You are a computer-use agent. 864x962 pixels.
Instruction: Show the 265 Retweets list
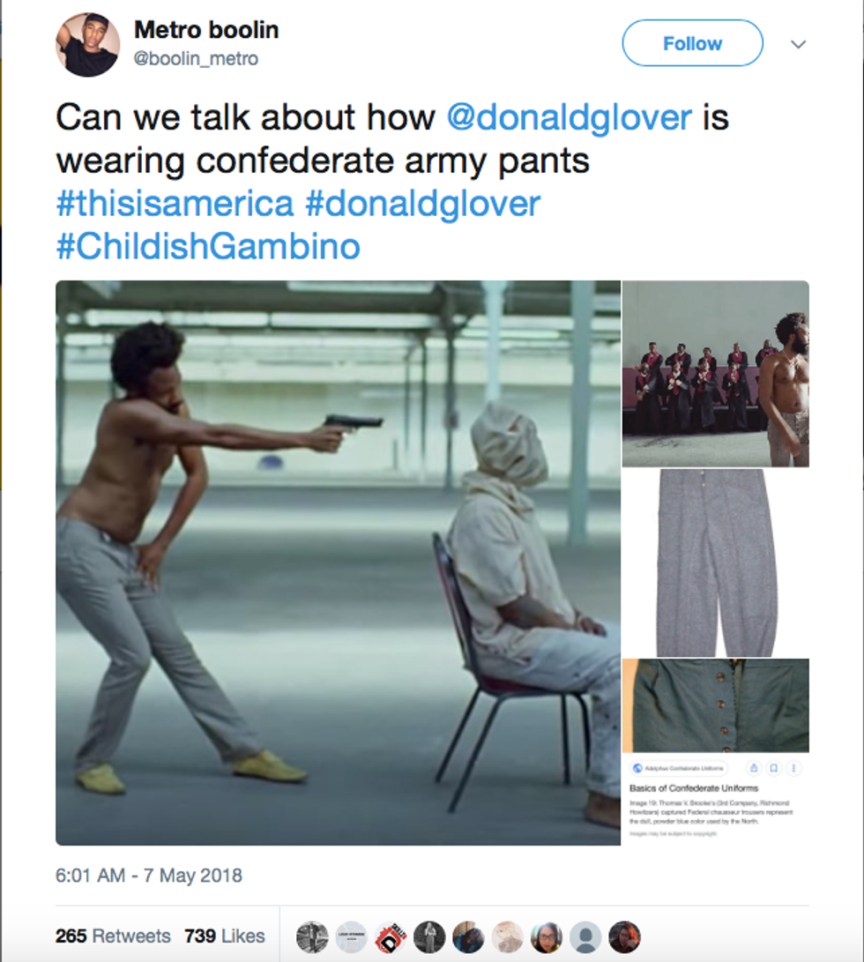click(x=113, y=936)
